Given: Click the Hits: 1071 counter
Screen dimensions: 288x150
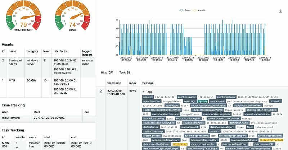Looking at the screenshot, I should tap(107, 72).
